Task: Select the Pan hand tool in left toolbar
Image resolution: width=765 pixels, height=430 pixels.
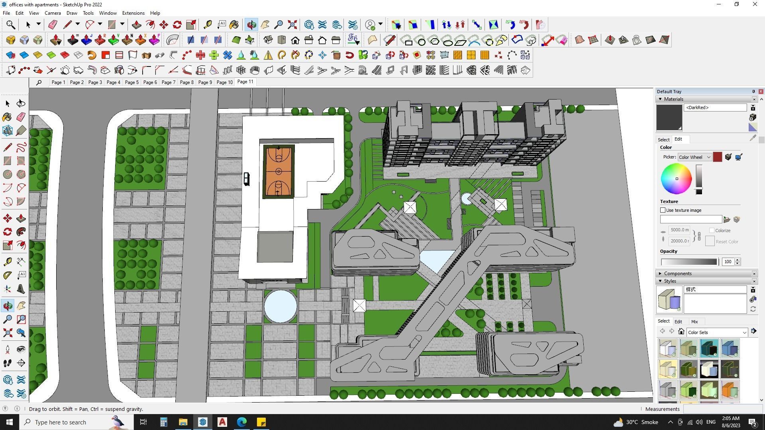Action: coord(21,306)
